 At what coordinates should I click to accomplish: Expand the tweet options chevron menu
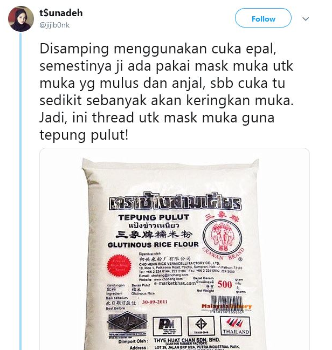point(306,19)
